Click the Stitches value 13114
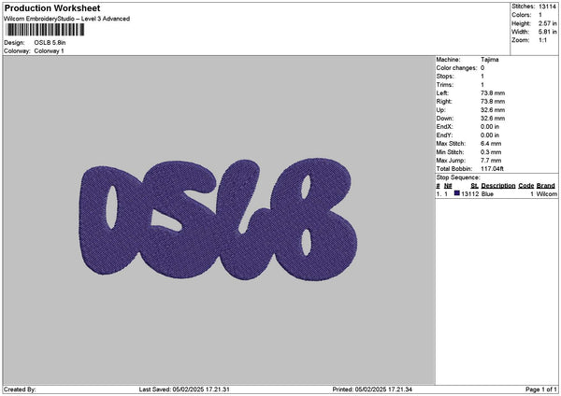 click(547, 7)
